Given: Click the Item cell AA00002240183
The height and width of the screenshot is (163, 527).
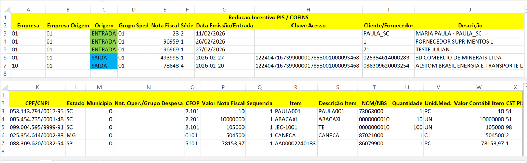Looking at the screenshot, I should (296, 143).
